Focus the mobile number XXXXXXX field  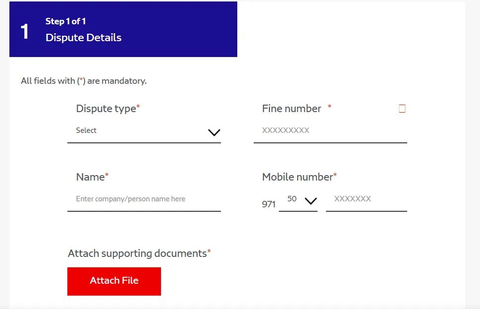coord(366,199)
